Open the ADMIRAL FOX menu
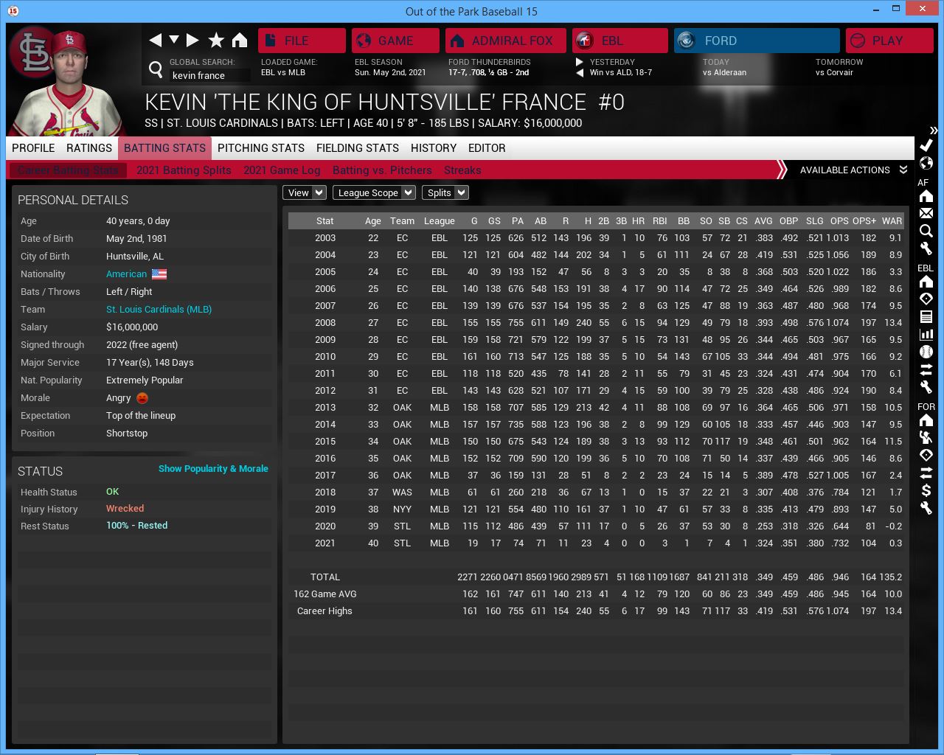Viewport: 944px width, 755px height. tap(505, 41)
